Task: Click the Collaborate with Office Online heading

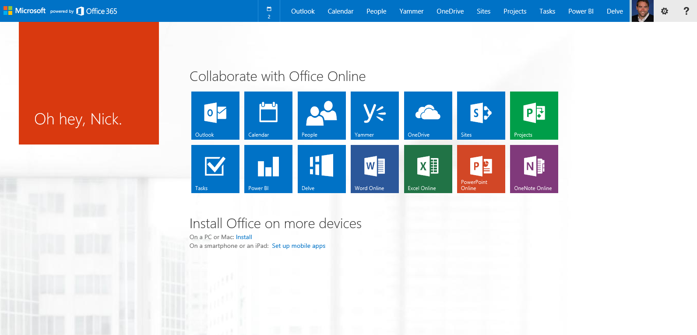Action: pos(278,76)
